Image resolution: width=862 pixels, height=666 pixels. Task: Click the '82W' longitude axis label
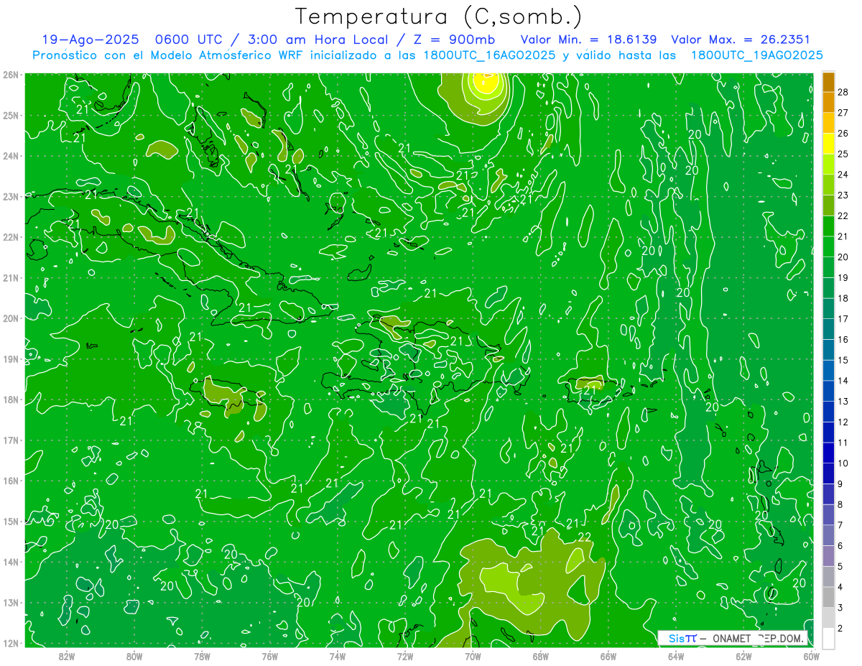[67, 656]
